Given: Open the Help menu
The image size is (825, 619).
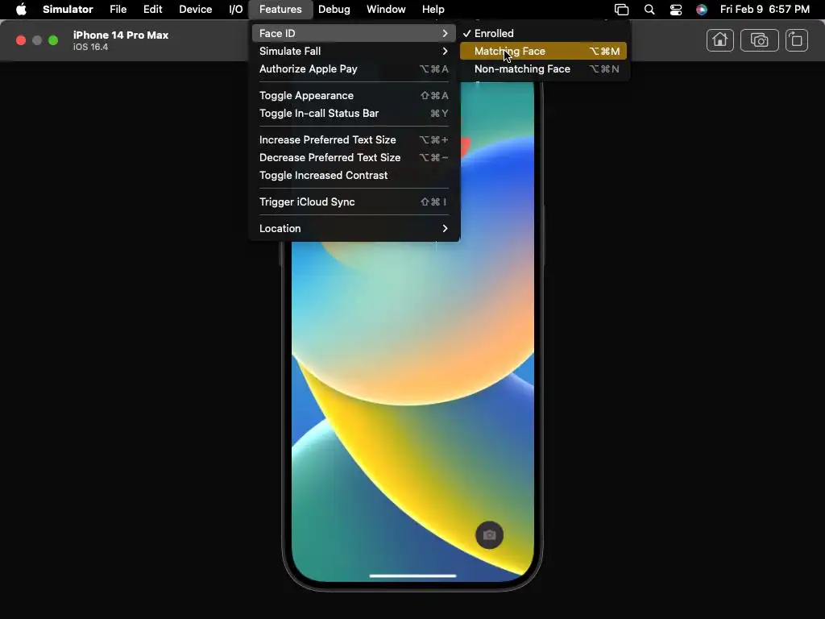Looking at the screenshot, I should 433,10.
